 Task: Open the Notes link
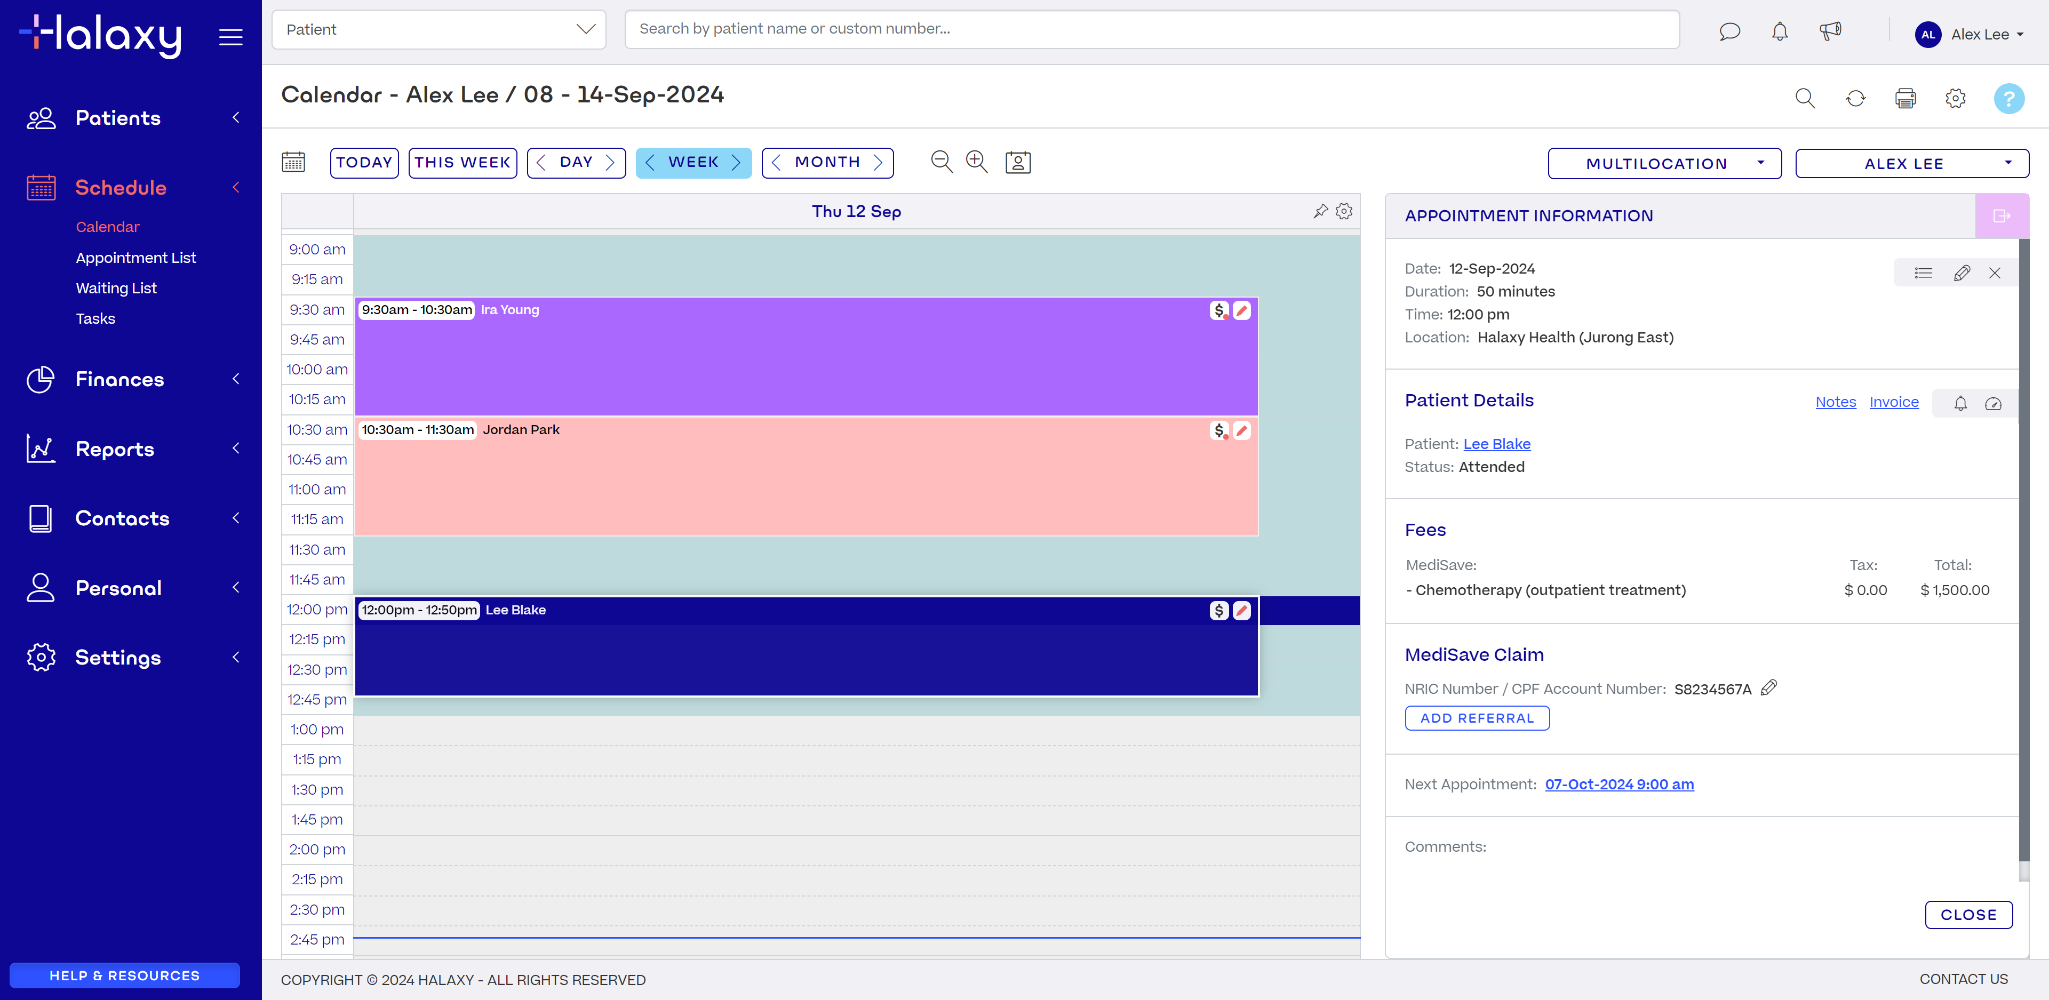tap(1835, 402)
